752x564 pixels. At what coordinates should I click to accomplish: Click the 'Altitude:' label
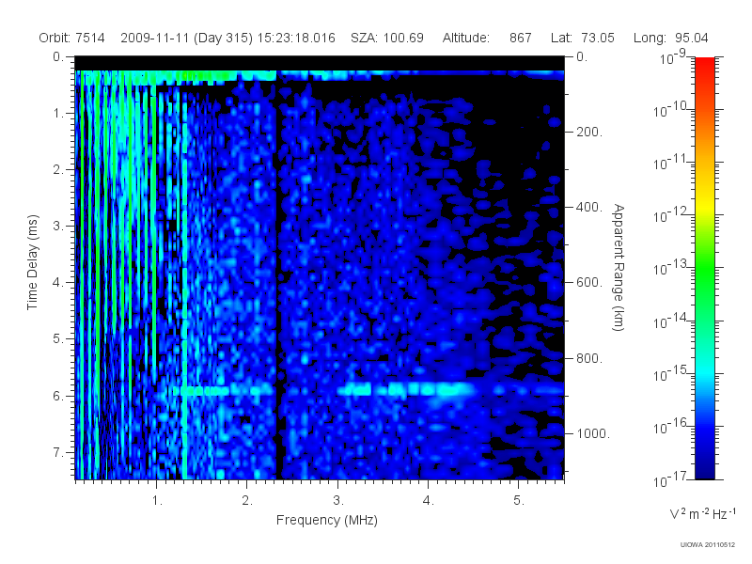tap(465, 38)
